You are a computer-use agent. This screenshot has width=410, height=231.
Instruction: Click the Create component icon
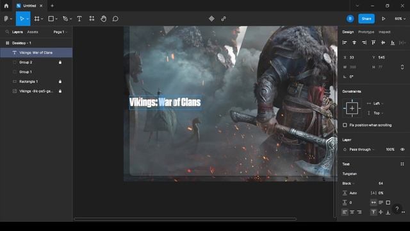[x=211, y=19]
